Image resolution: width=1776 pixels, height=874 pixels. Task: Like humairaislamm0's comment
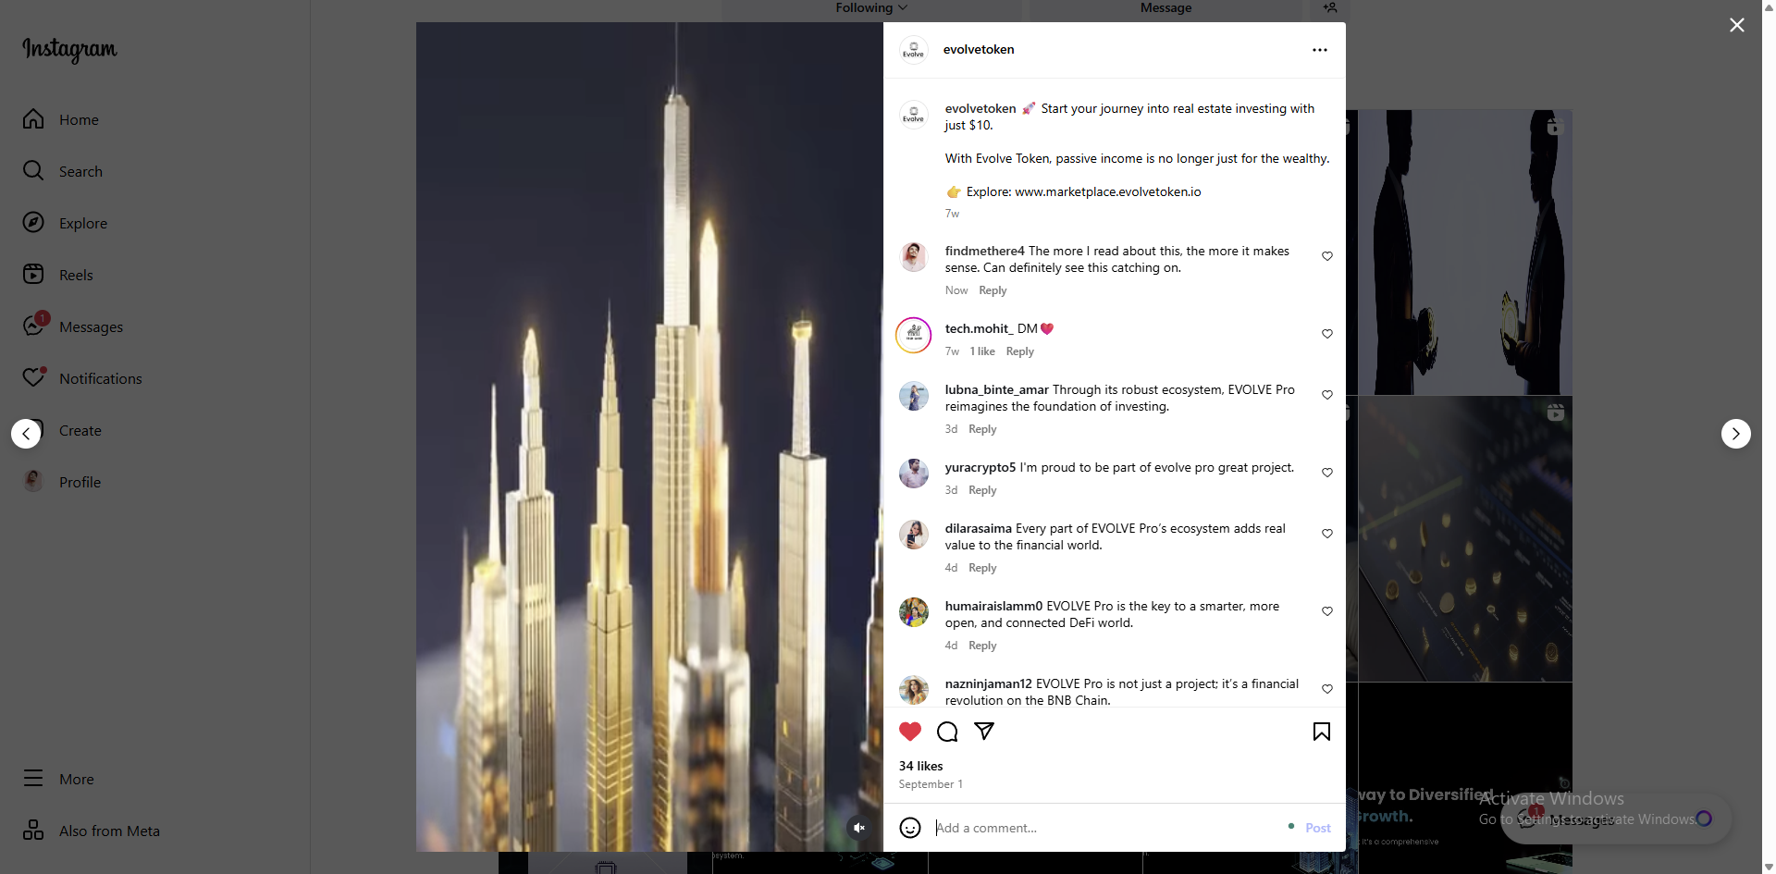point(1327,611)
